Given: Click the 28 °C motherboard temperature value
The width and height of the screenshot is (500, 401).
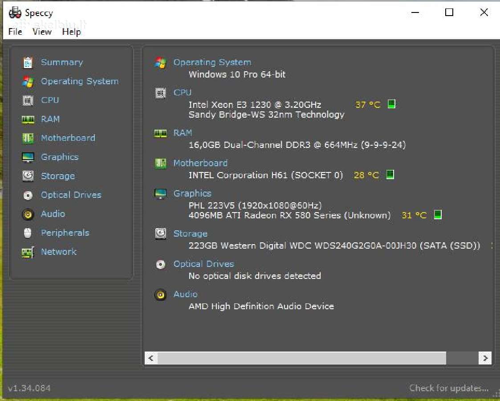Looking at the screenshot, I should pyautogui.click(x=366, y=175).
